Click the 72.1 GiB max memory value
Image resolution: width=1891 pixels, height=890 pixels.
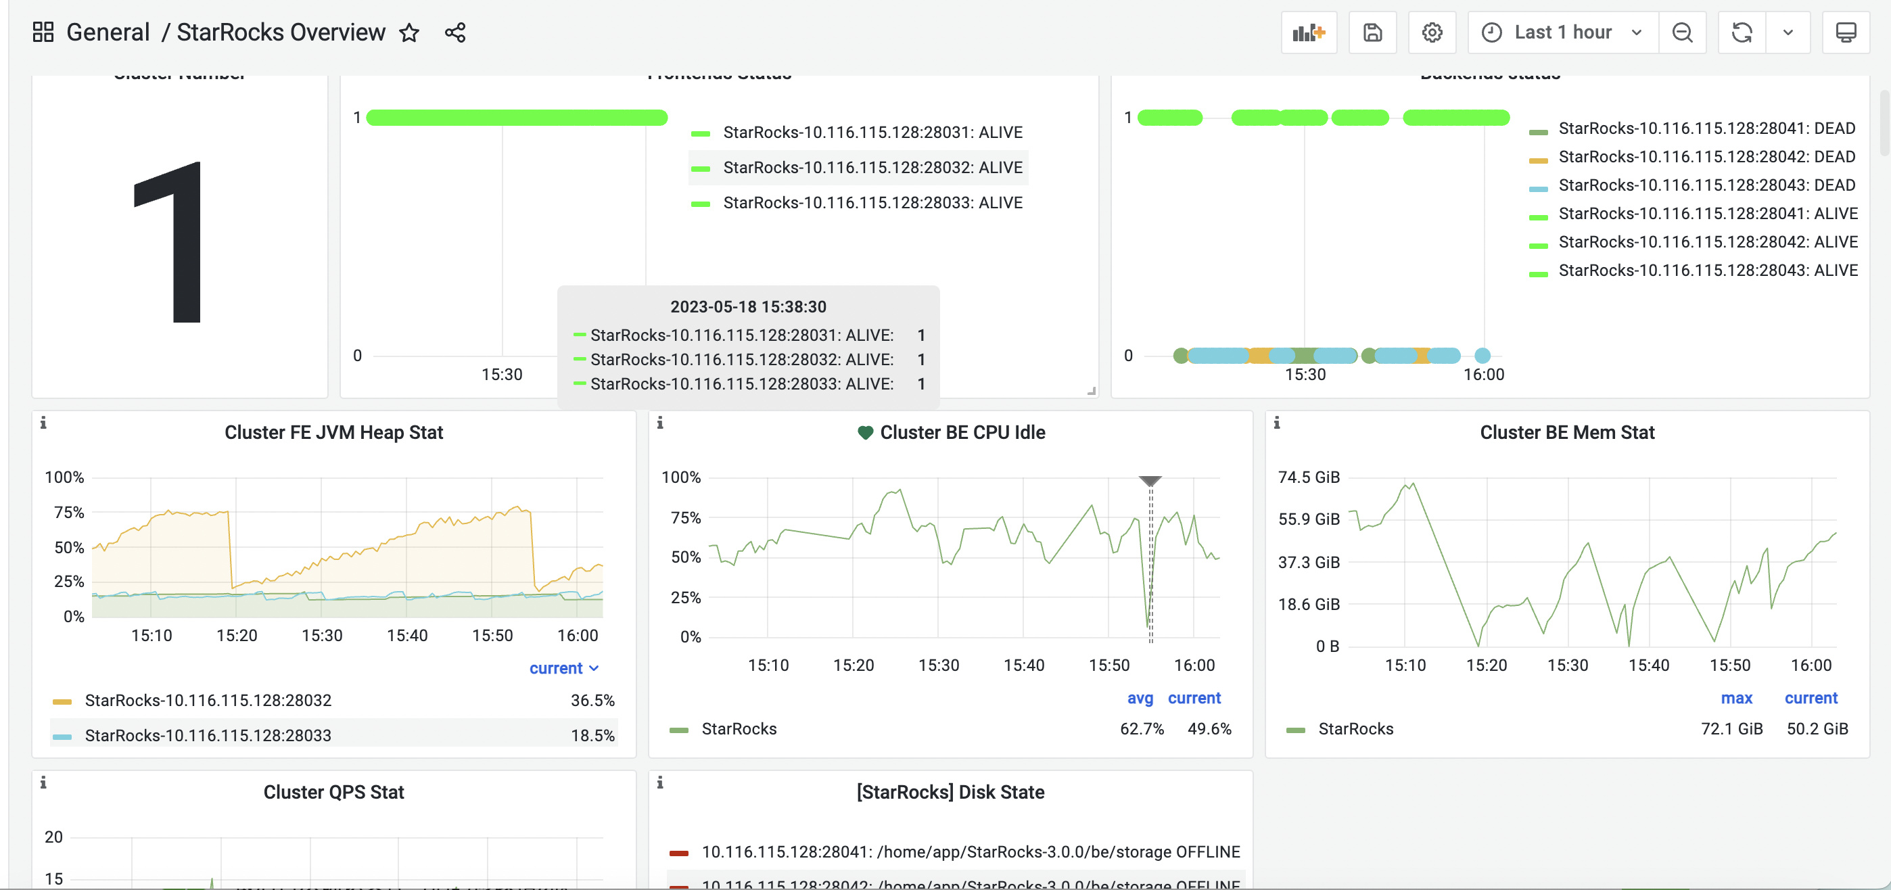tap(1731, 728)
